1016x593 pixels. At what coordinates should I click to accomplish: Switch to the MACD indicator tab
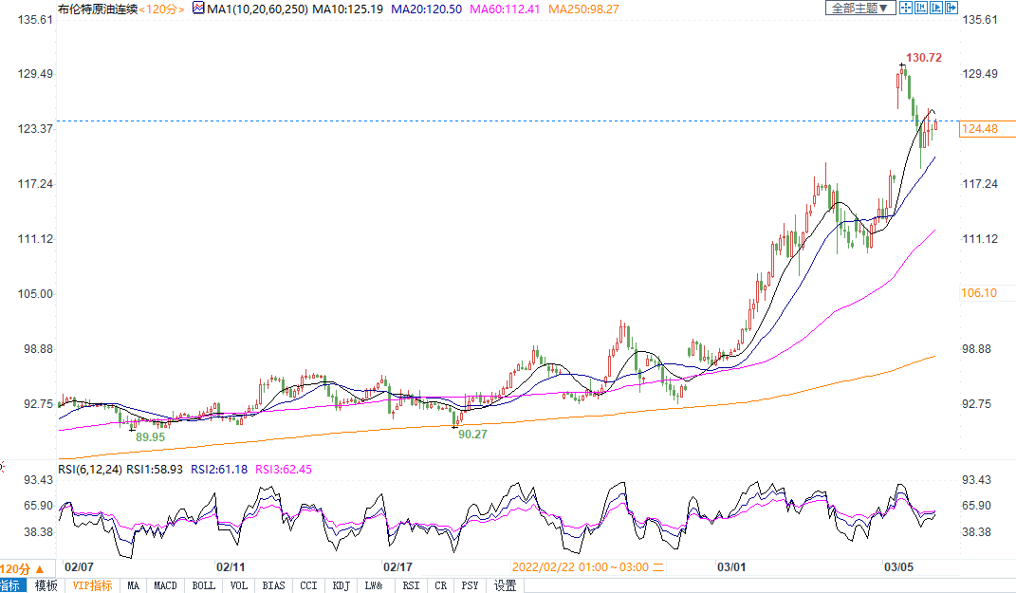pyautogui.click(x=166, y=585)
